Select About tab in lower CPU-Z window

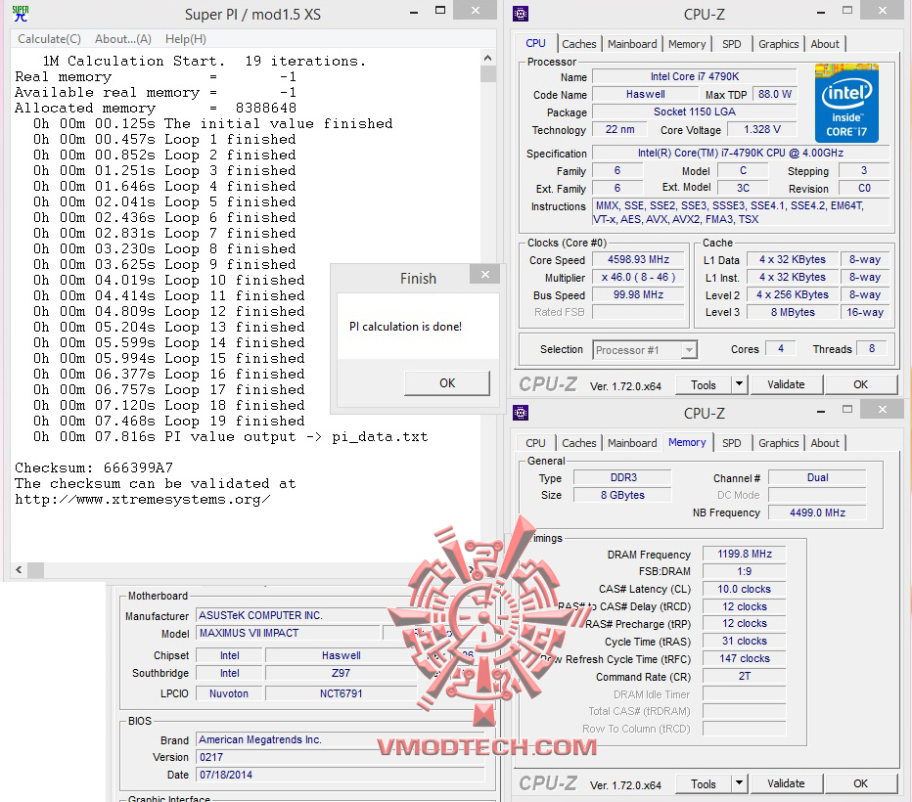coord(825,443)
